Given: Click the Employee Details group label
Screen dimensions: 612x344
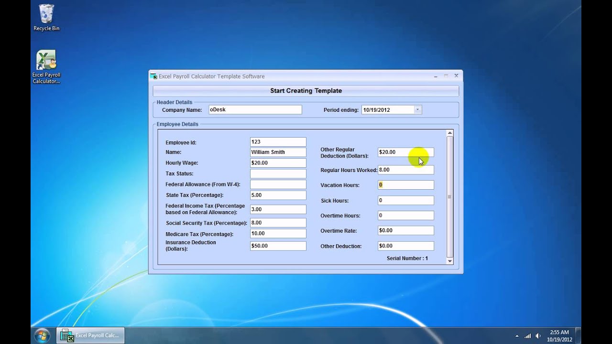Looking at the screenshot, I should [x=177, y=124].
